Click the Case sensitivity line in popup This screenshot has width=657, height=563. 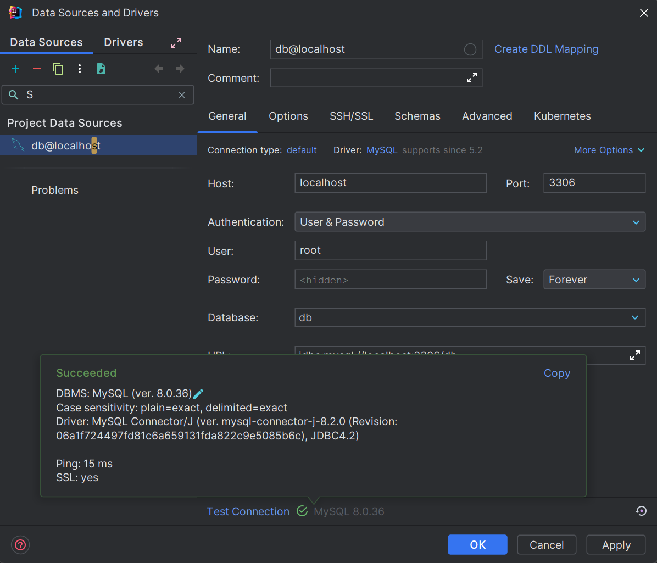pyautogui.click(x=172, y=408)
